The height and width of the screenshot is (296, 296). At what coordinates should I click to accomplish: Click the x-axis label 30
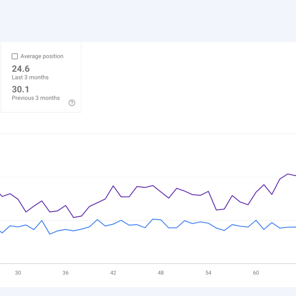[x=18, y=273]
